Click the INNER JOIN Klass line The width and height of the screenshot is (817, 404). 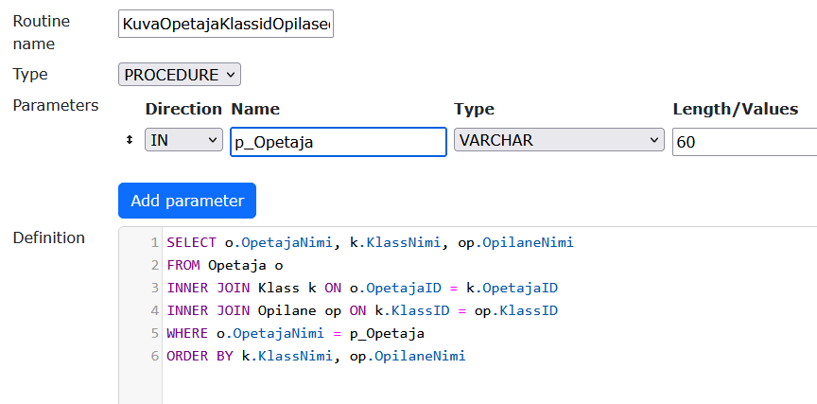point(368,289)
